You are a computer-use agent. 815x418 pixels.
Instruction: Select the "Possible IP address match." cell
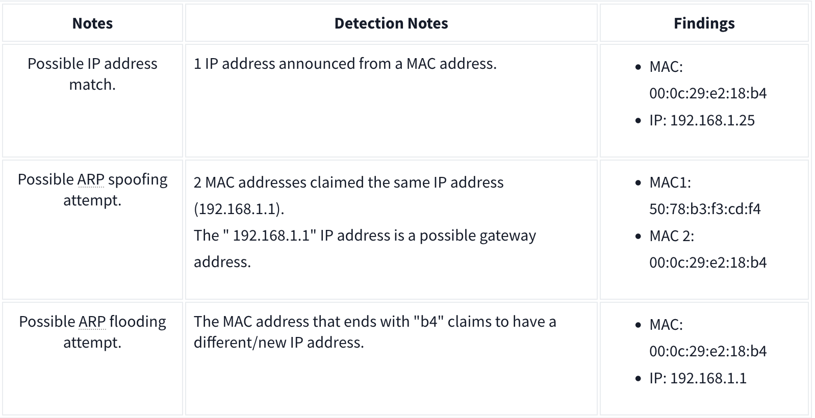click(x=92, y=74)
